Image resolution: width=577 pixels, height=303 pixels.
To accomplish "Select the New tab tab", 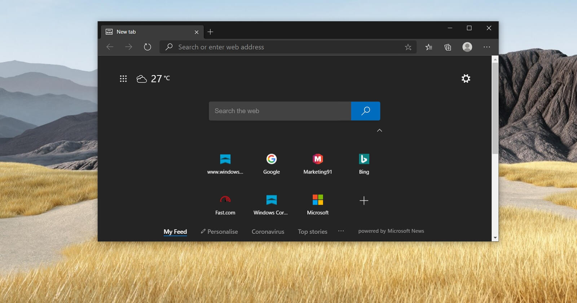I will 152,32.
